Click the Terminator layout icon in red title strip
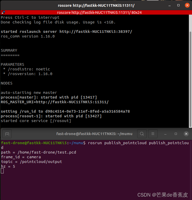This screenshot has height=200, width=192. pos(3,12)
